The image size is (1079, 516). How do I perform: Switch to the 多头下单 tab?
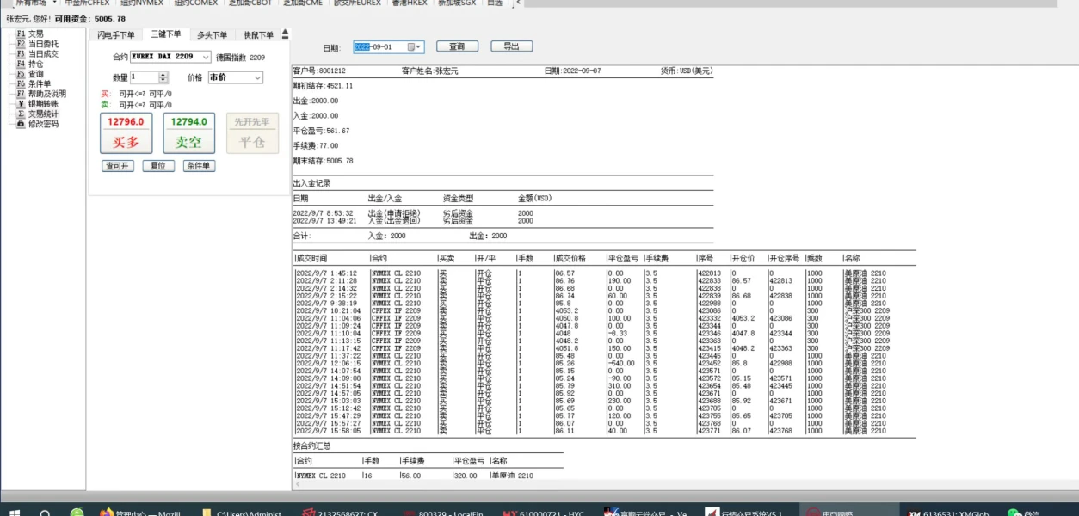[x=212, y=35]
